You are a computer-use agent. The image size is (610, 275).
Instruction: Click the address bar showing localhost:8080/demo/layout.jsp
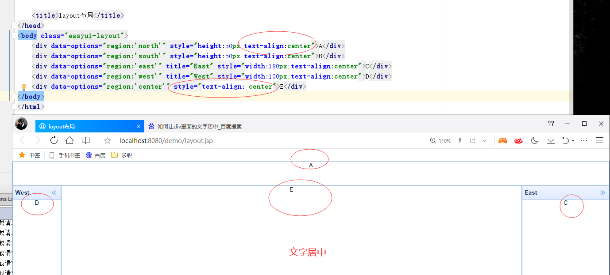click(166, 140)
